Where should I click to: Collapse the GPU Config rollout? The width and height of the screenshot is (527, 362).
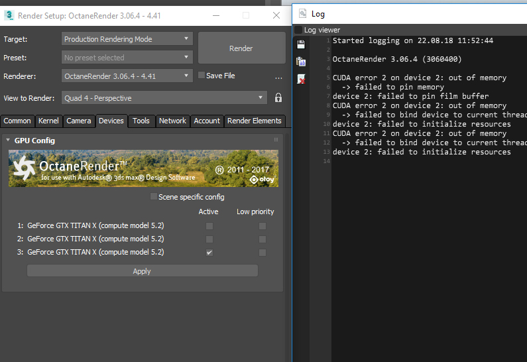(8, 140)
